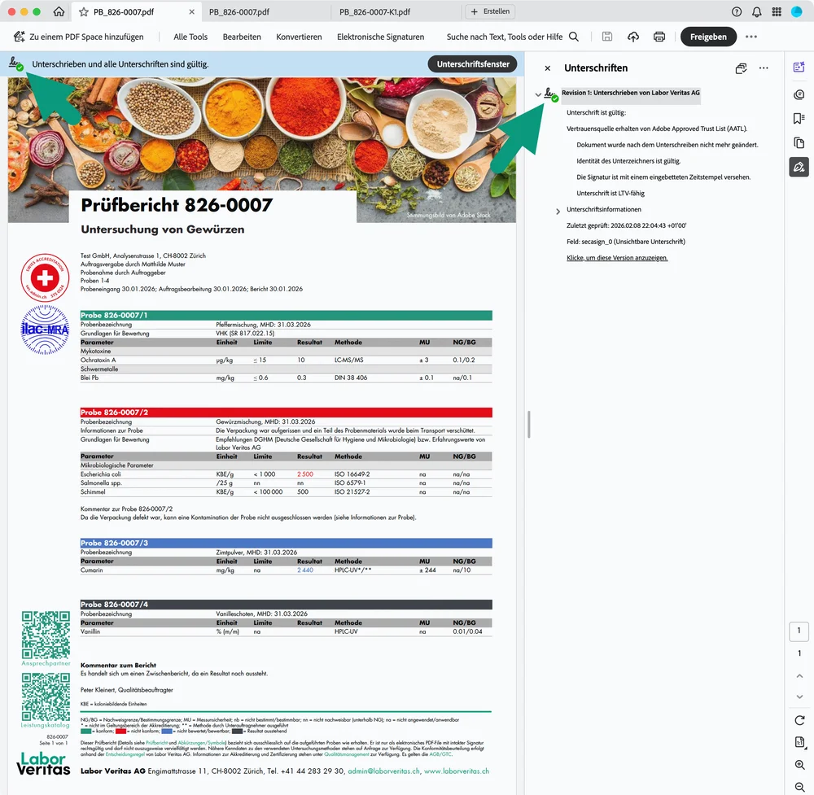814x795 pixels.
Task: Click the 'Klicke, um diese Version anzuzeigen' link
Action: coord(617,258)
